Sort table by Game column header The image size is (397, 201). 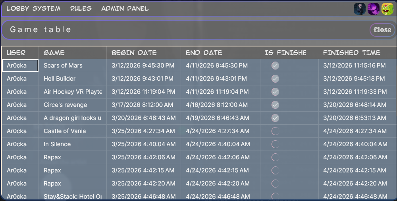coord(54,52)
